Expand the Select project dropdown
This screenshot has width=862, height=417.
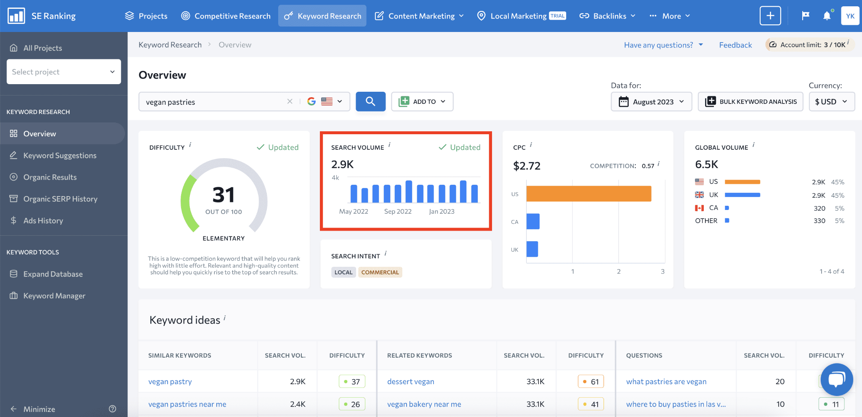(63, 72)
